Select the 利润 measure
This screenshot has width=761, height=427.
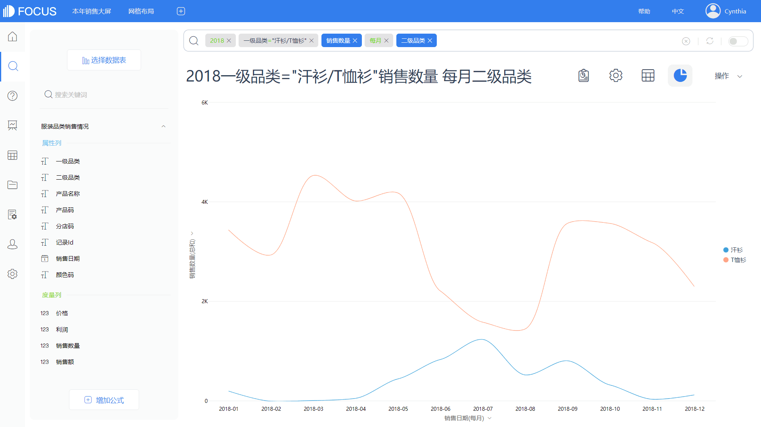[62, 329]
